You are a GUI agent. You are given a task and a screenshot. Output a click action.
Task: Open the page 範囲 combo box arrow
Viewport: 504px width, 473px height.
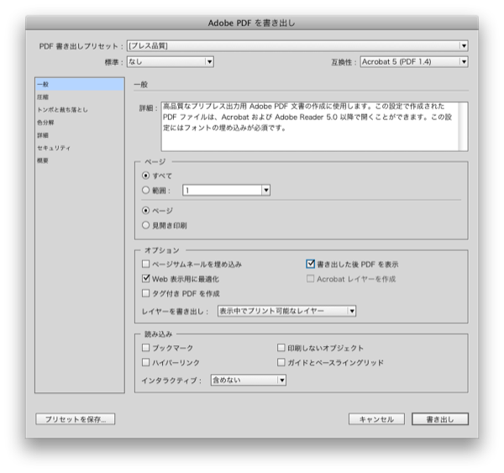pos(265,191)
